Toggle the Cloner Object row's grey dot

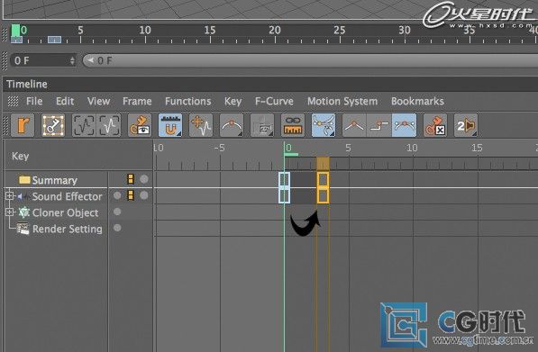point(117,212)
